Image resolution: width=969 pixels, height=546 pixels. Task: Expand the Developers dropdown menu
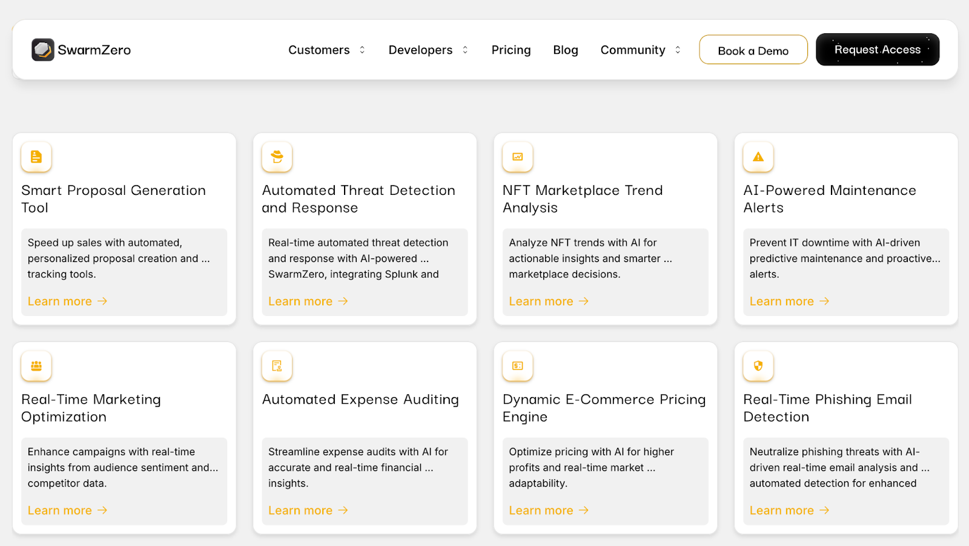point(428,50)
